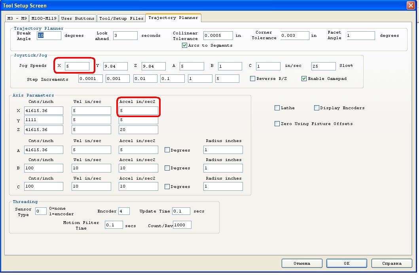Viewport: 419px width, 275px height.
Task: Click the step increment field showing 1
Action: tap(200, 79)
